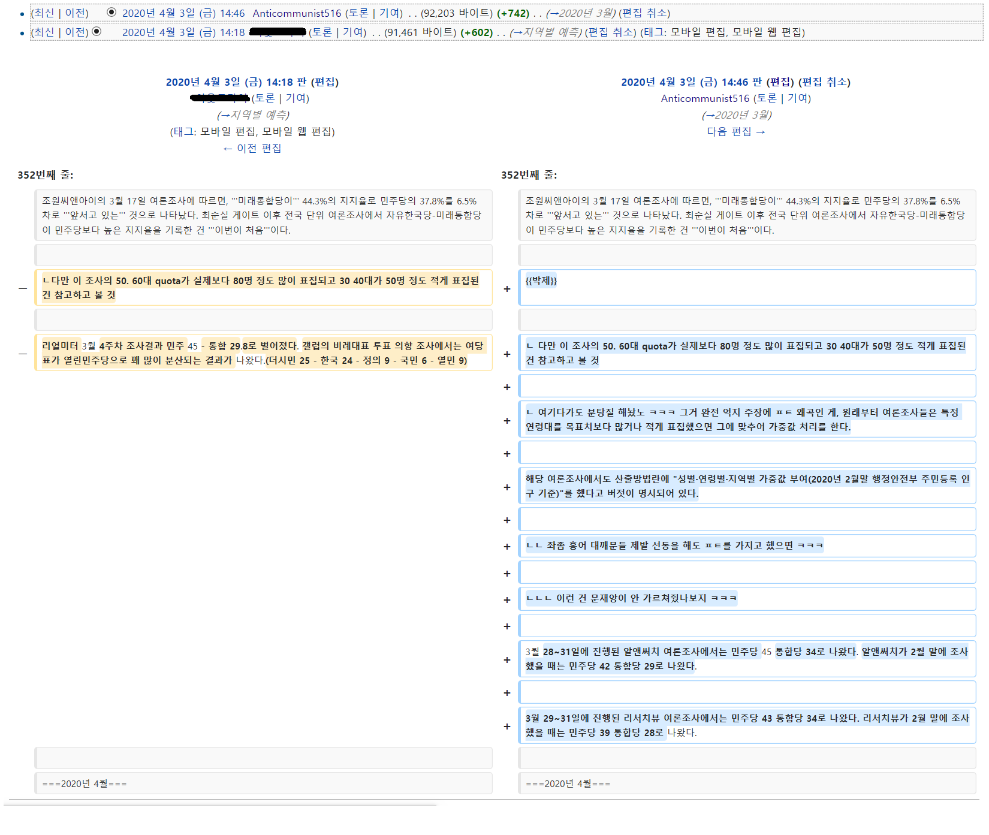The height and width of the screenshot is (835, 989).
Task: Select the radio button for the 14:46 revision
Action: pyautogui.click(x=111, y=12)
